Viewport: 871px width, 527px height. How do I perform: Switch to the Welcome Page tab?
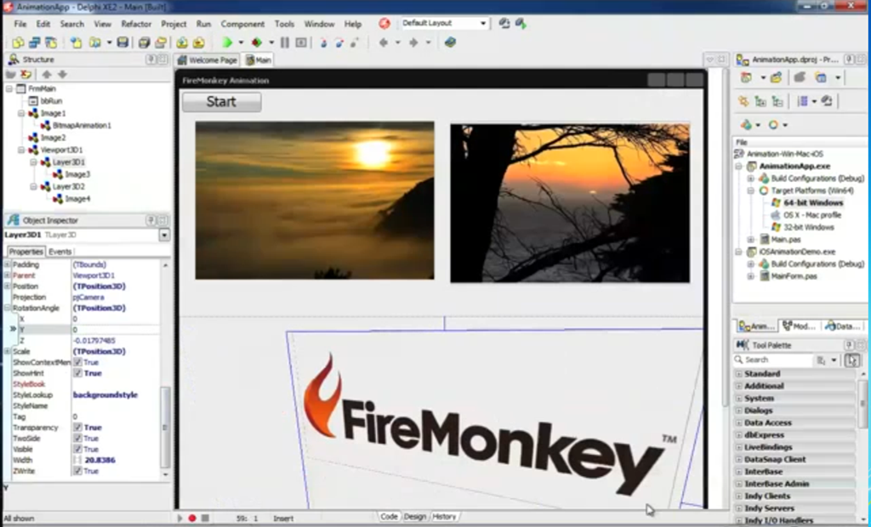point(208,60)
